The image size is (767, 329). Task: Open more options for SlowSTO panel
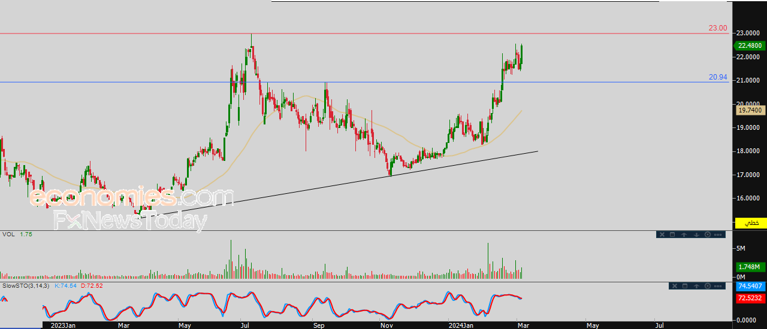(718, 286)
